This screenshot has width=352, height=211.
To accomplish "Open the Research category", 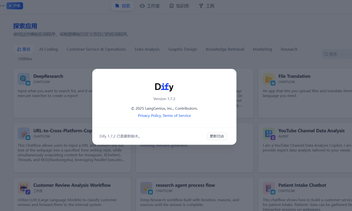I will pos(289,49).
